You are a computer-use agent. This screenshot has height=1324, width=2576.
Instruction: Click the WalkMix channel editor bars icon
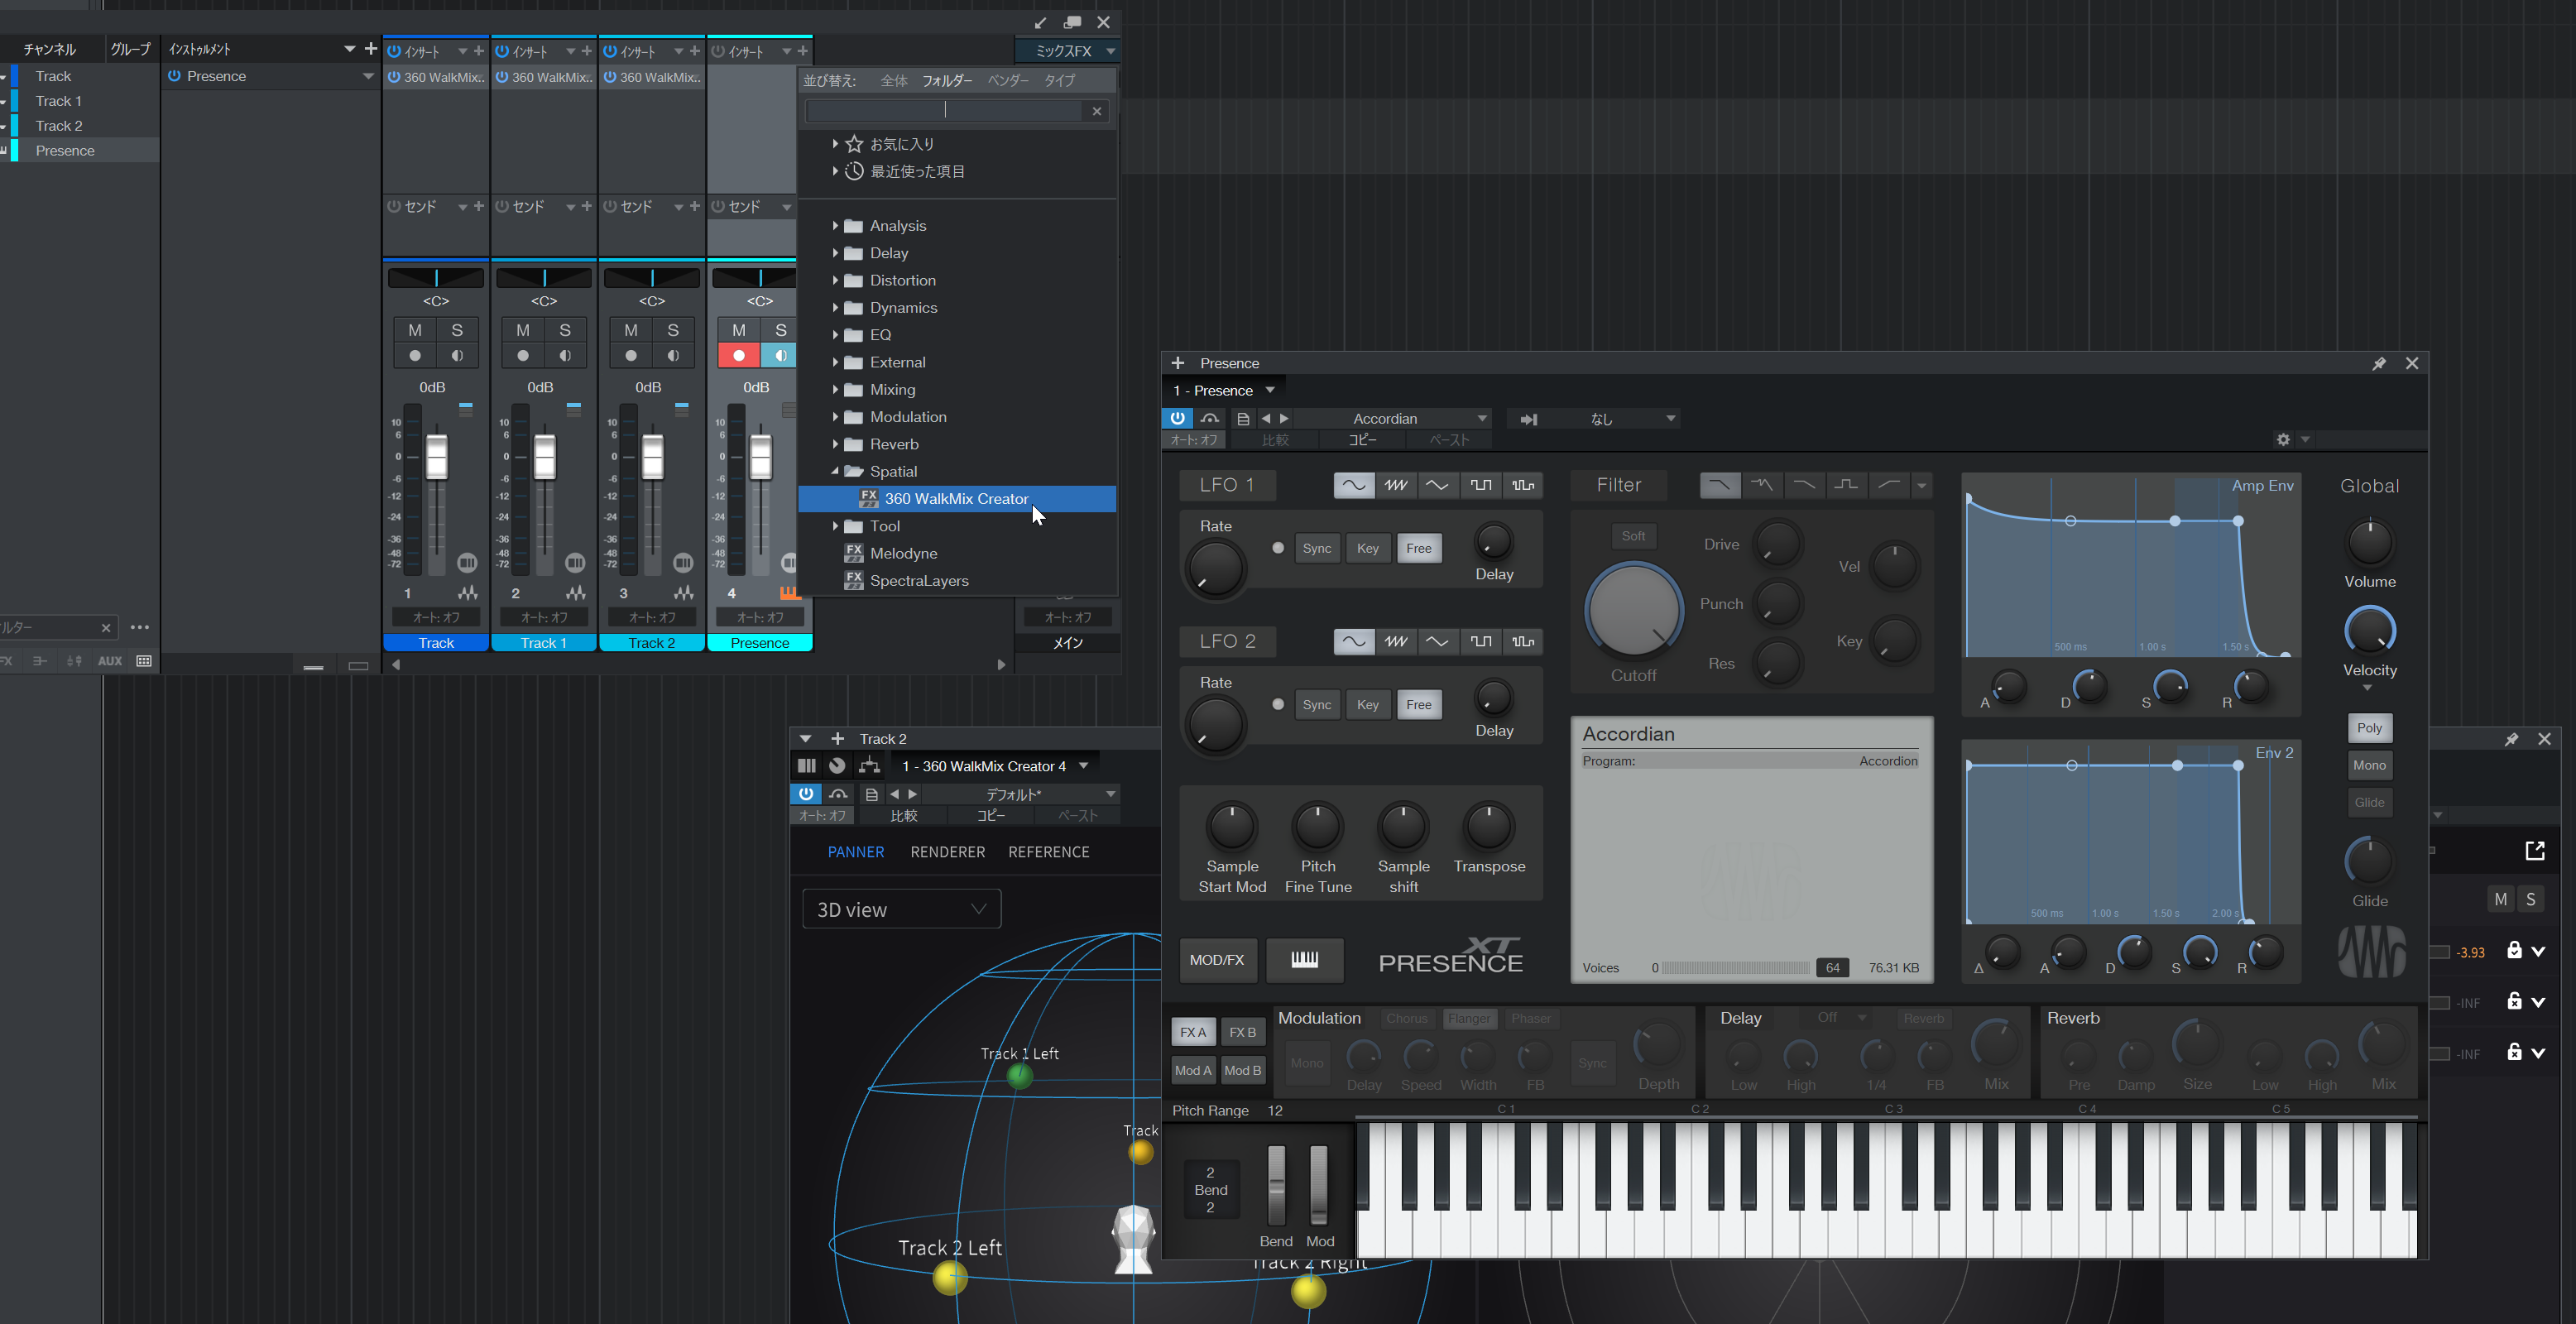pyautogui.click(x=806, y=766)
